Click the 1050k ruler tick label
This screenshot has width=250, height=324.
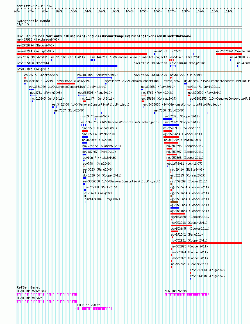144,11
